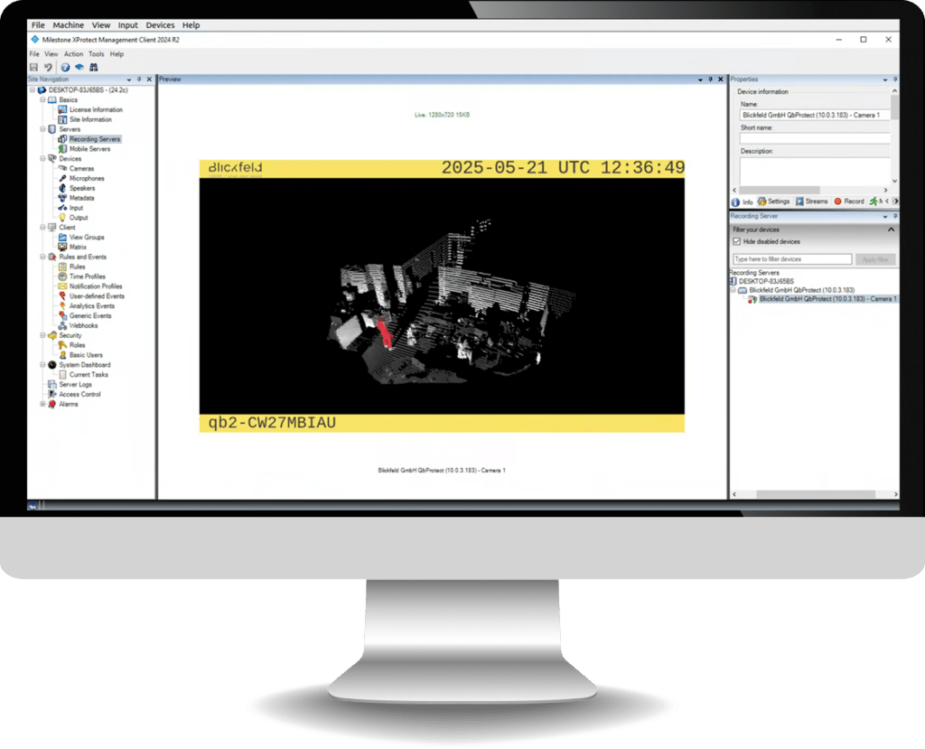This screenshot has height=749, width=925.
Task: Select the Info tab
Action: (x=743, y=201)
